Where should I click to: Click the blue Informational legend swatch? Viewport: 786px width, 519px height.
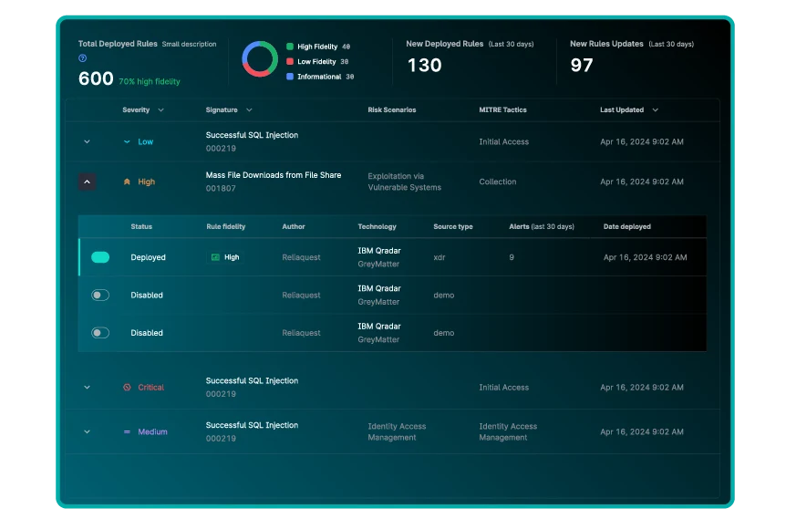point(290,77)
